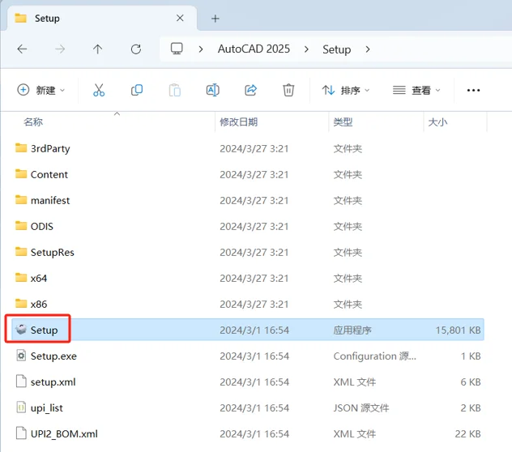512x452 pixels.
Task: Click Setup breadcrumb in address bar
Action: tap(337, 49)
